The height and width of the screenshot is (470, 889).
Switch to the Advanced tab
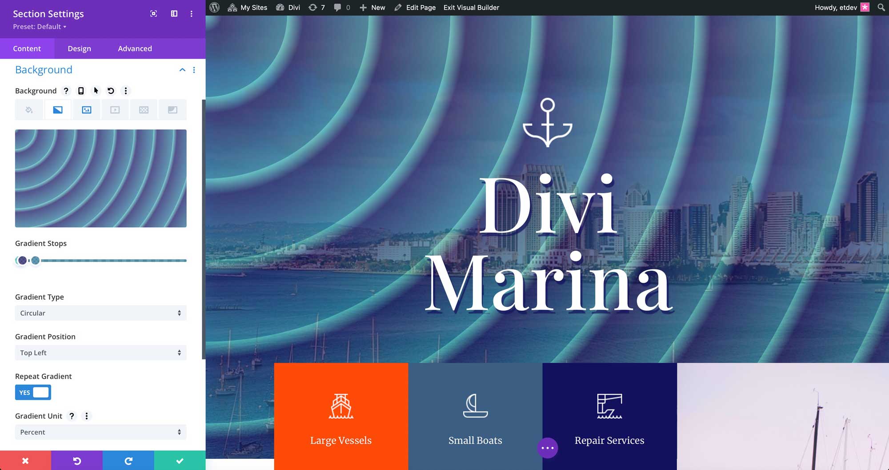[134, 48]
